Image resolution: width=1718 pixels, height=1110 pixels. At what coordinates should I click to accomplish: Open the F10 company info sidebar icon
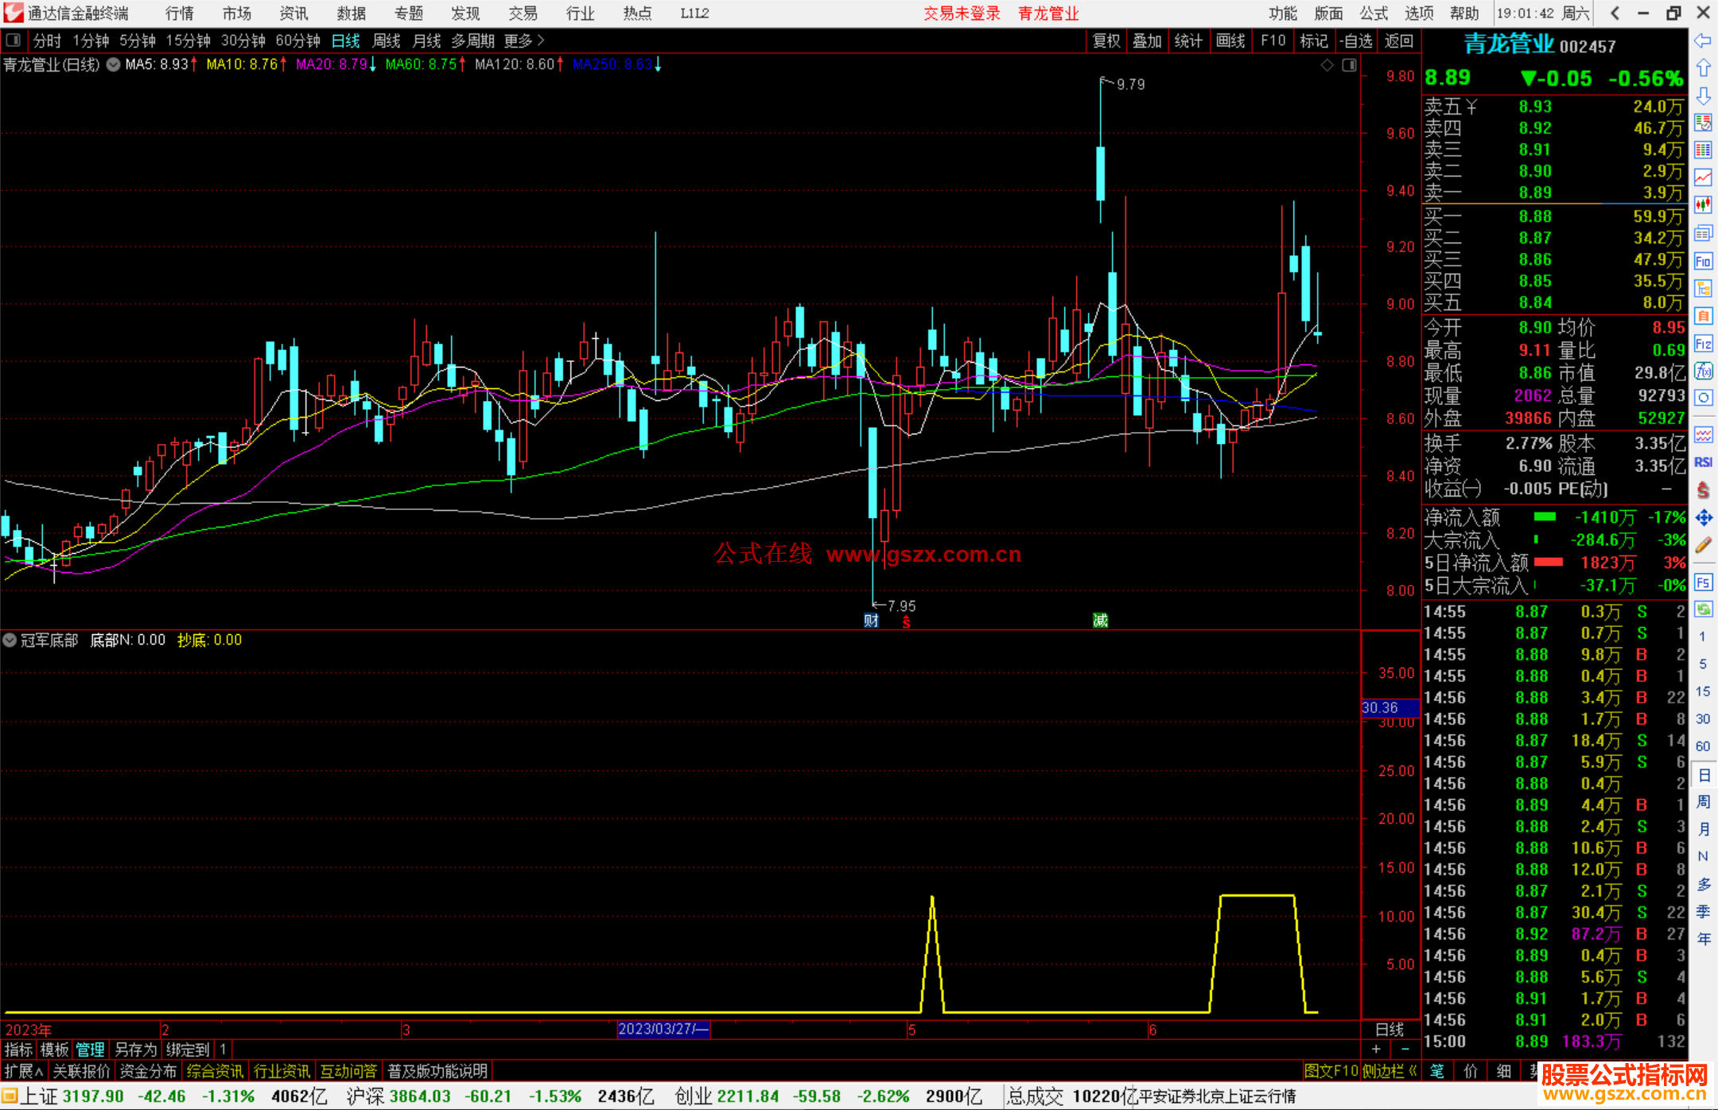[x=1703, y=262]
